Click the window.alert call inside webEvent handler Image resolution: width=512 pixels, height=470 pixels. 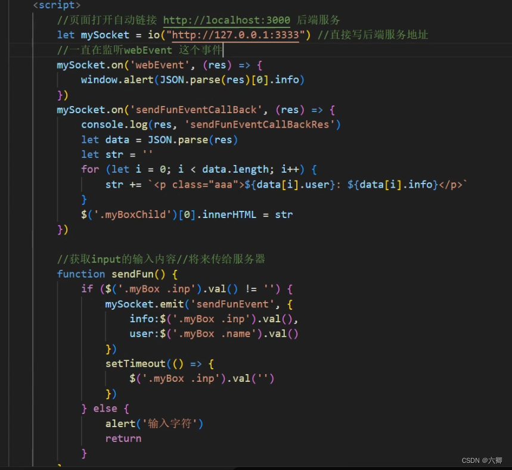tap(114, 79)
